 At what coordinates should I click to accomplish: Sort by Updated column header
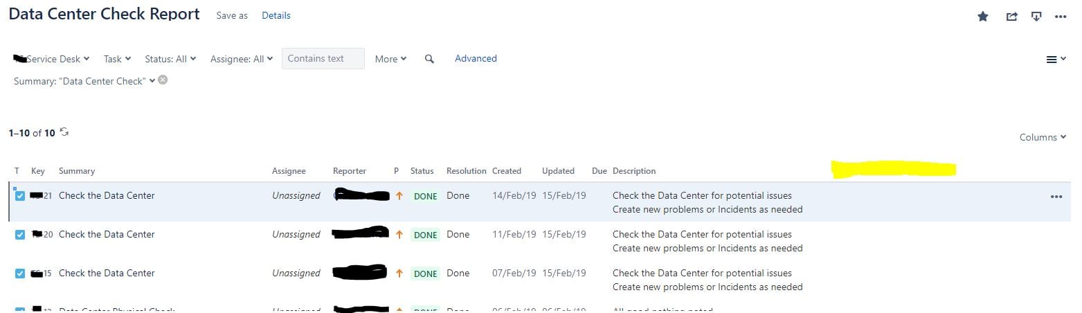coord(558,171)
